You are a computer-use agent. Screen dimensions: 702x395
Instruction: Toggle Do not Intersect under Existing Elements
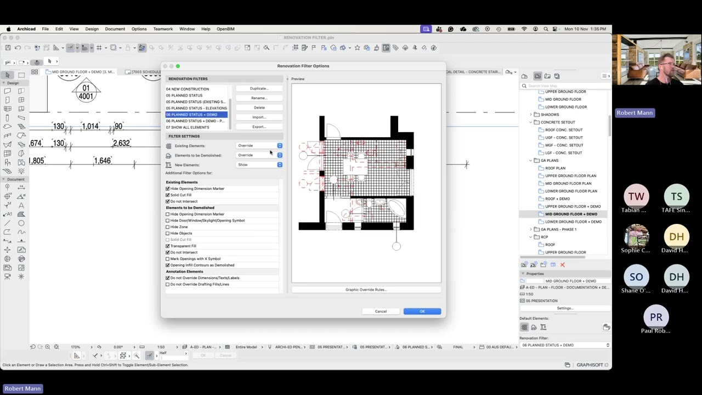pyautogui.click(x=168, y=201)
